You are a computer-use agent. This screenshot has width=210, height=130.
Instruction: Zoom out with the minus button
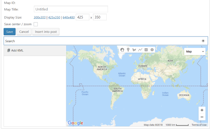(202, 117)
